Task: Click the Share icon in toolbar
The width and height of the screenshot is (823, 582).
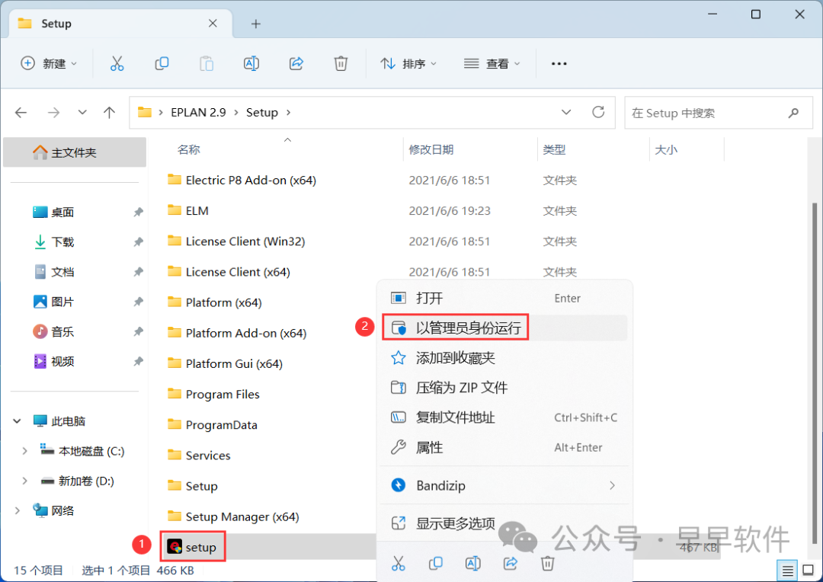Action: (x=296, y=64)
